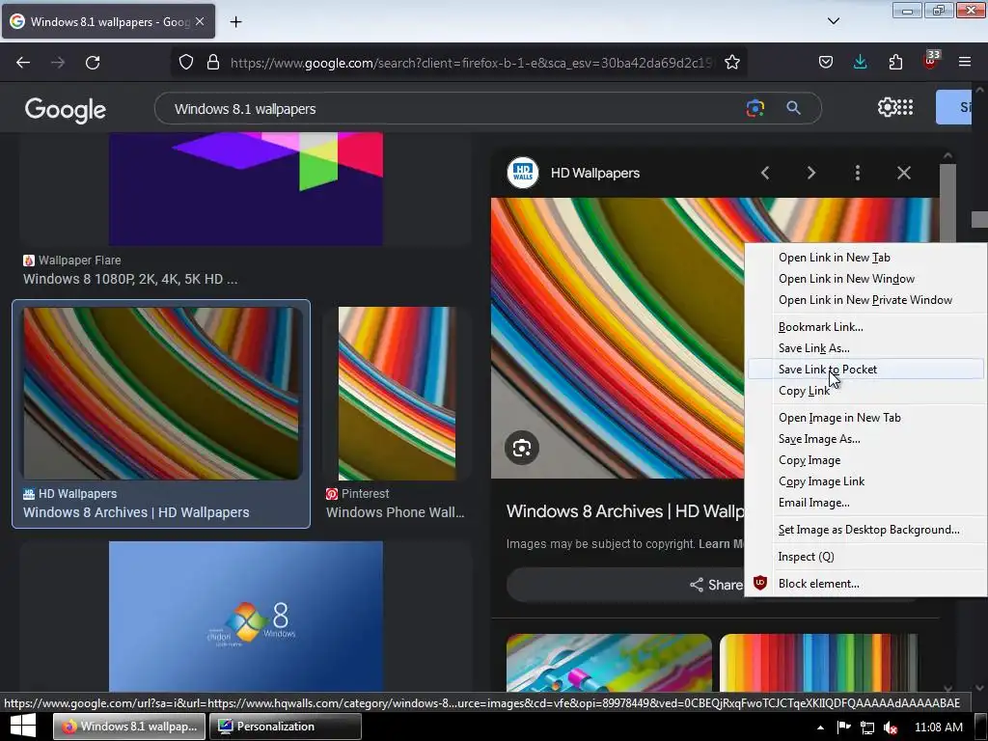The height and width of the screenshot is (741, 988).
Task: Open Action Center flag tray icon
Action: [x=843, y=727]
